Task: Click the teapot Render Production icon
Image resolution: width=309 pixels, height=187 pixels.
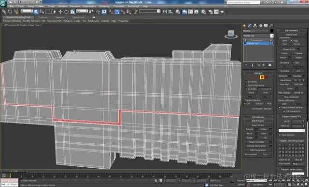Action: 222,12
